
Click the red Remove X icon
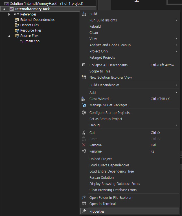(x=84, y=145)
